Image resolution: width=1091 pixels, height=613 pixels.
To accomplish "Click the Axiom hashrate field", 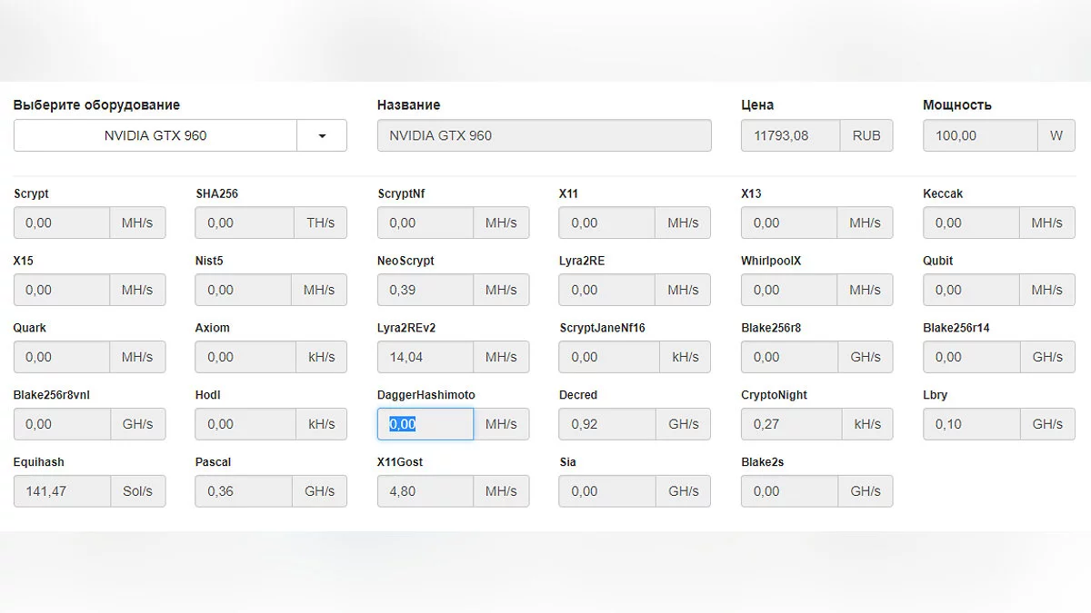I will (x=245, y=357).
